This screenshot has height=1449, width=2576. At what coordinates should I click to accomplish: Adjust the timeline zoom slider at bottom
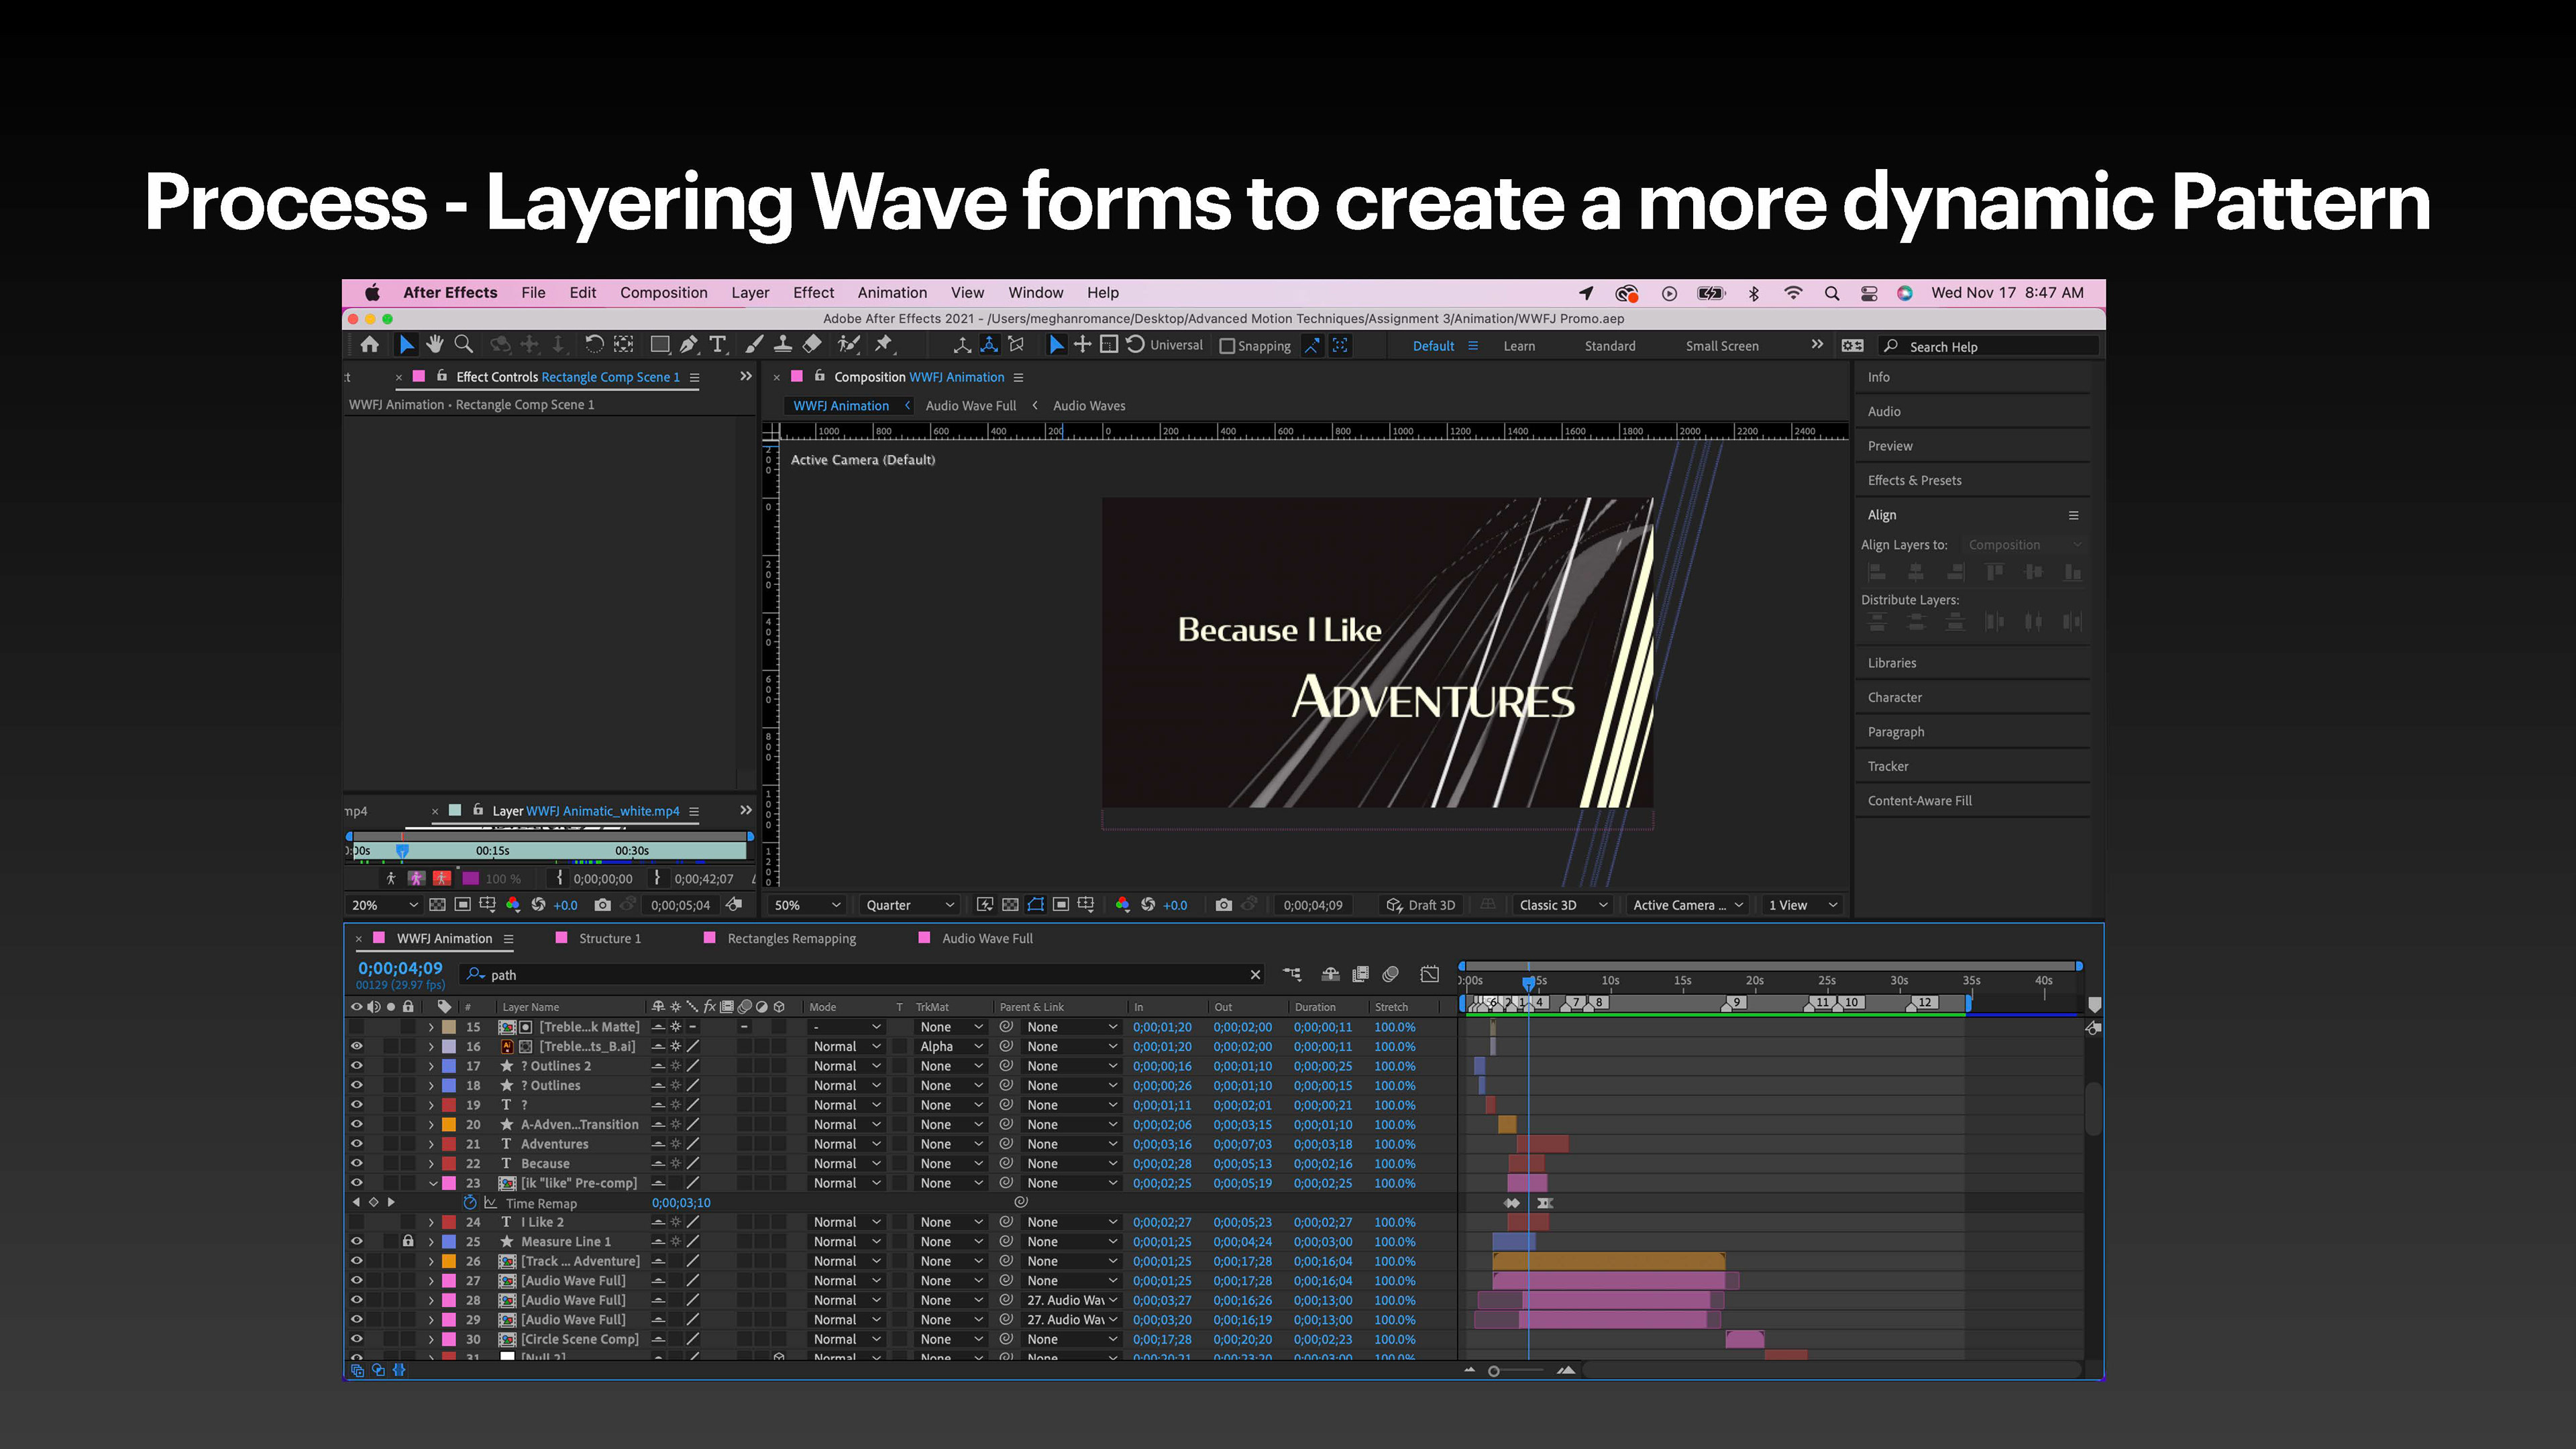(1515, 1371)
